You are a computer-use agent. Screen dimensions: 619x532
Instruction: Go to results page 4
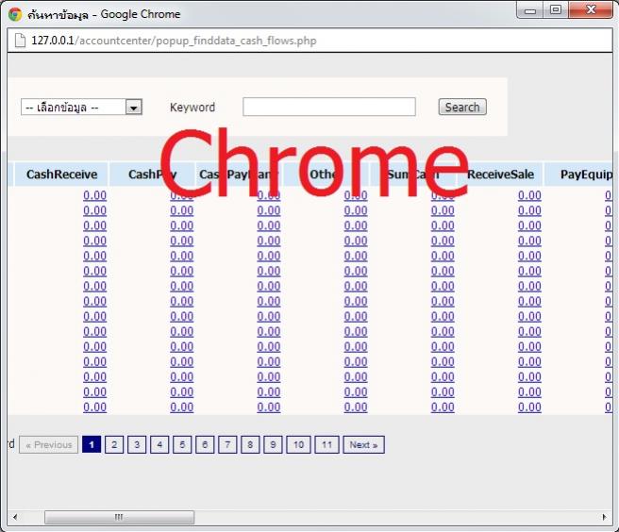[x=159, y=445]
